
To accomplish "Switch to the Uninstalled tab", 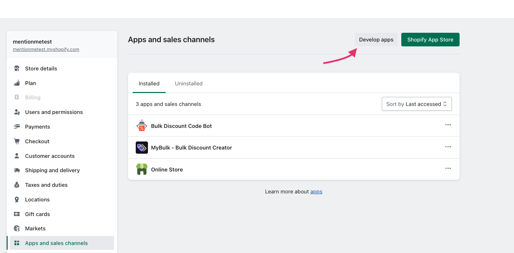I will [x=189, y=84].
